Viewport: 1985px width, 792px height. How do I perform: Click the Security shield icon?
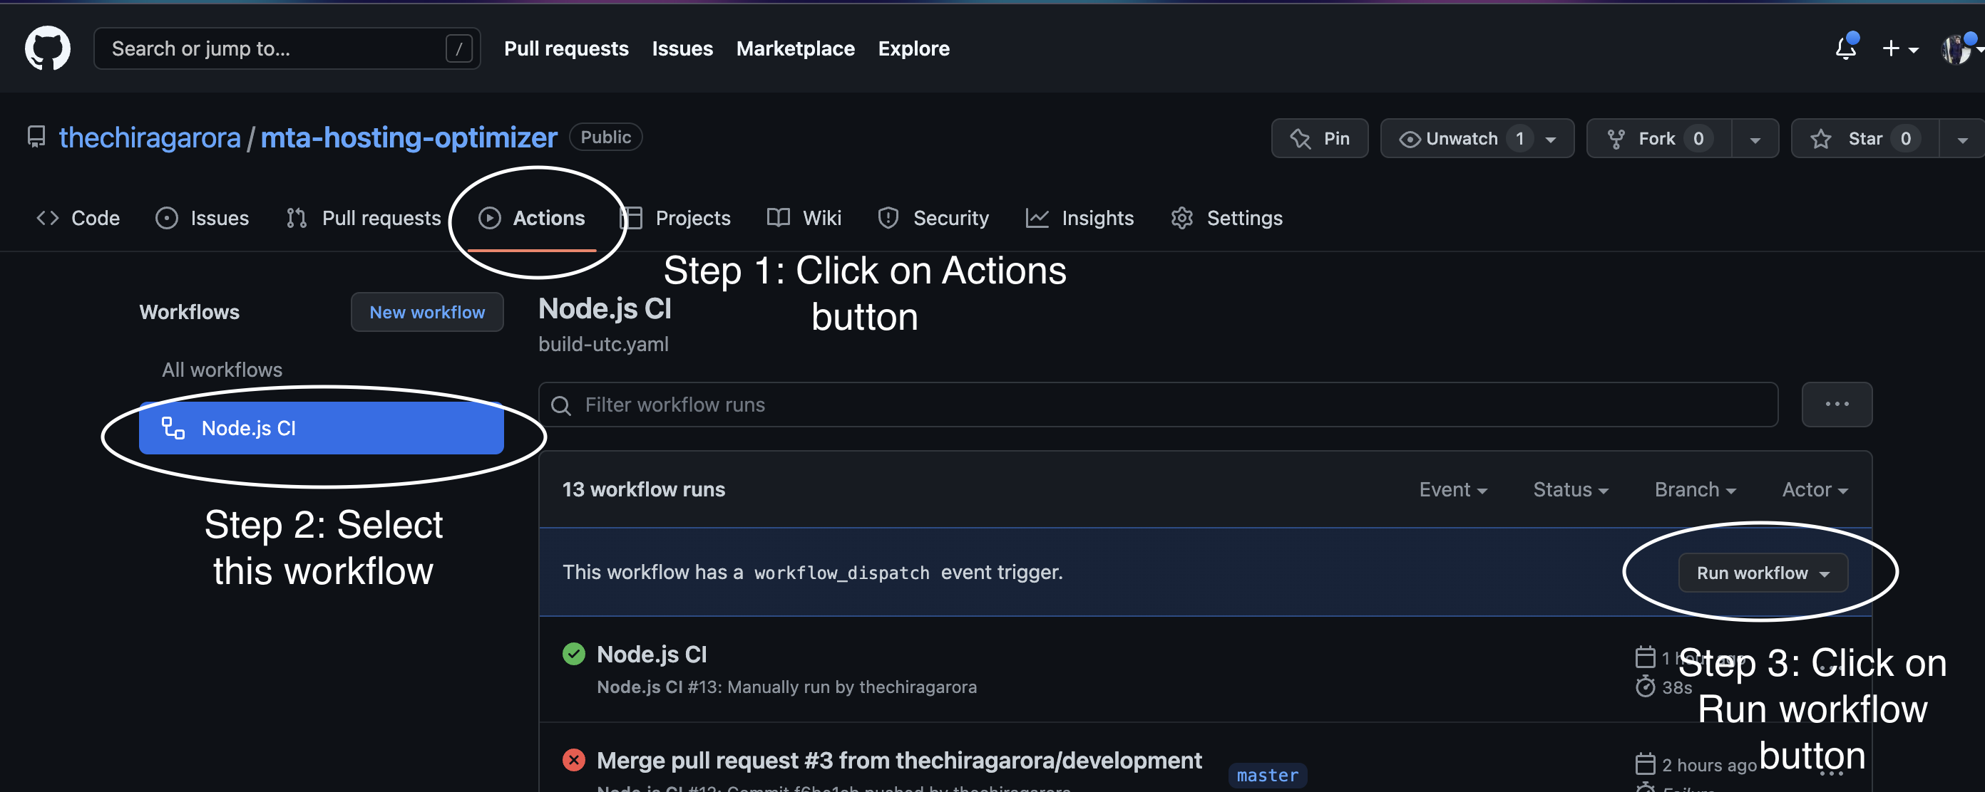tap(888, 218)
